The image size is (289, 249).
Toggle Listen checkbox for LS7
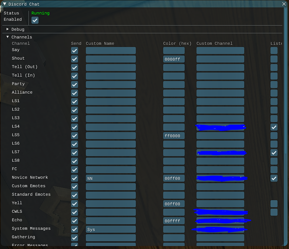coord(274,152)
